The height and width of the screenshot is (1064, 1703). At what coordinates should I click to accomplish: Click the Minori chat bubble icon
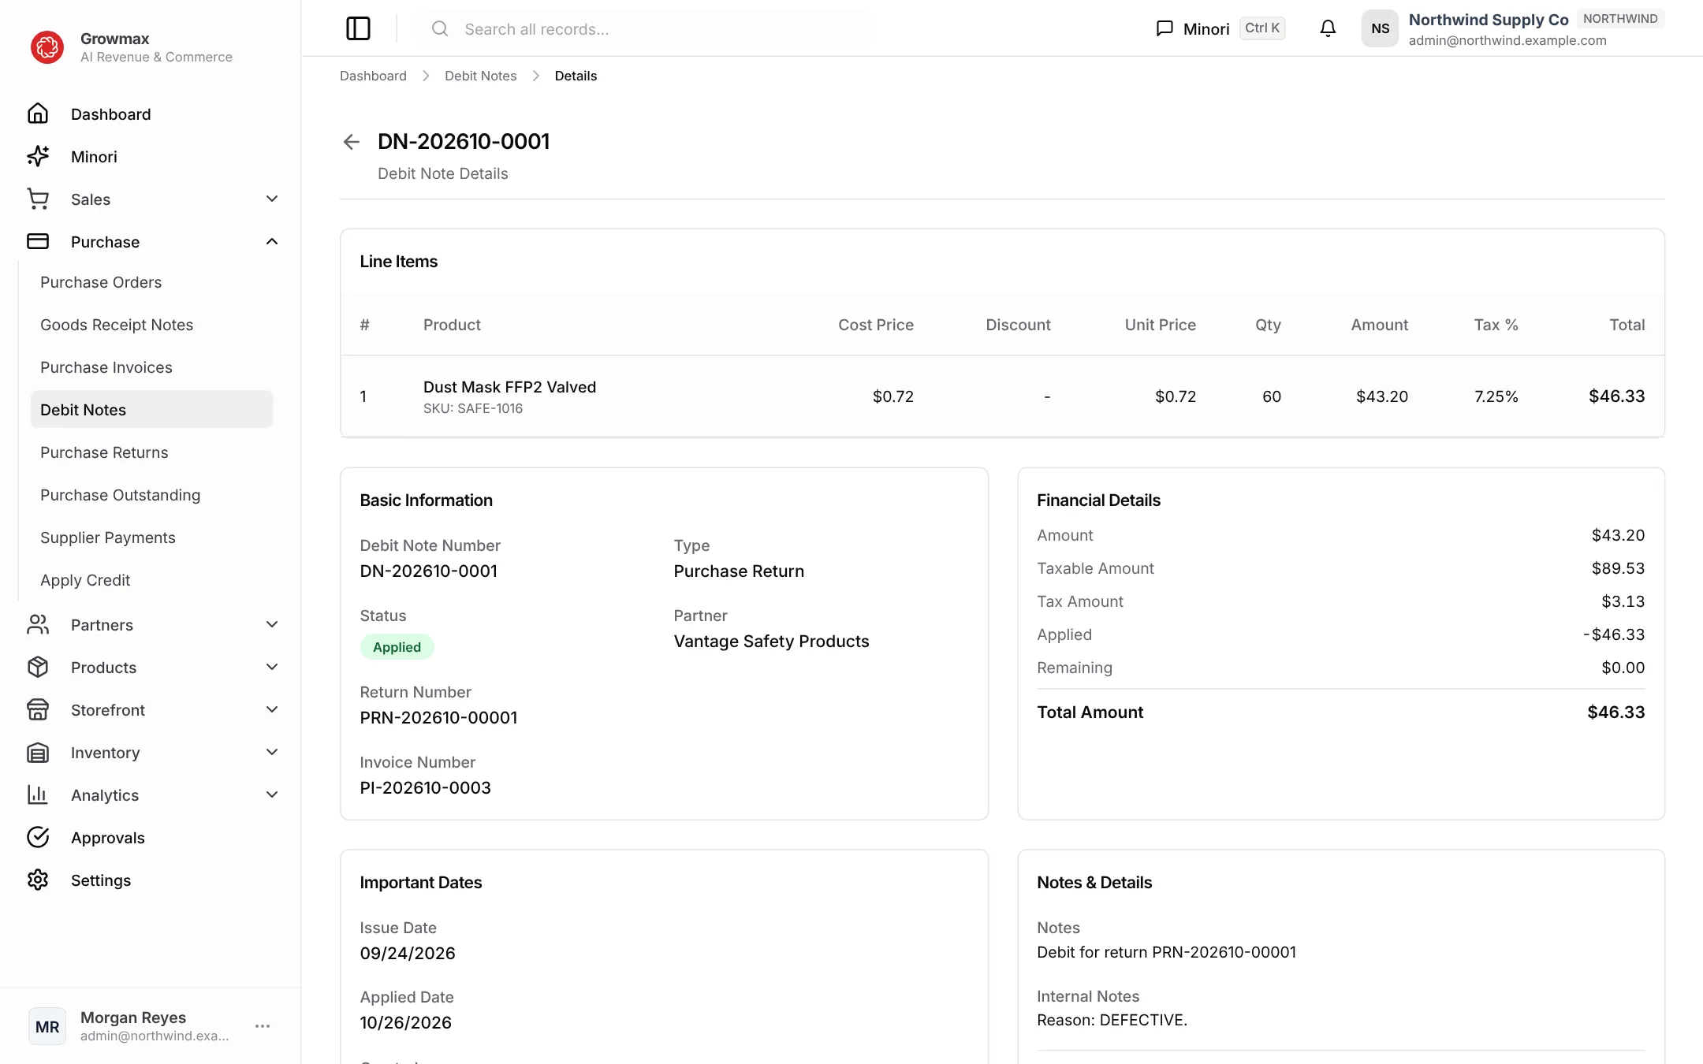click(1165, 28)
